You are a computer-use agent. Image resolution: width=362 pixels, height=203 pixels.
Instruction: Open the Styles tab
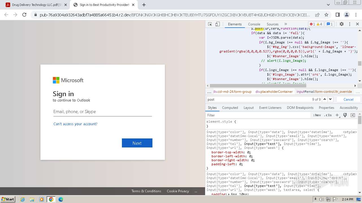(x=212, y=108)
